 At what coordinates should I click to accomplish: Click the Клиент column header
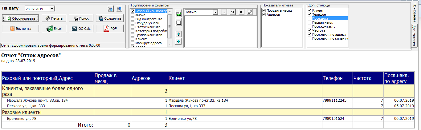pos(245,78)
